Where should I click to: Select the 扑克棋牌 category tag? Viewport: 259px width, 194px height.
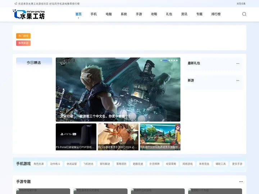point(154,164)
